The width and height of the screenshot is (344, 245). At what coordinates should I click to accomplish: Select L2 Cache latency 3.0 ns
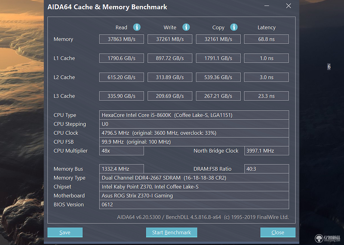pyautogui.click(x=266, y=77)
